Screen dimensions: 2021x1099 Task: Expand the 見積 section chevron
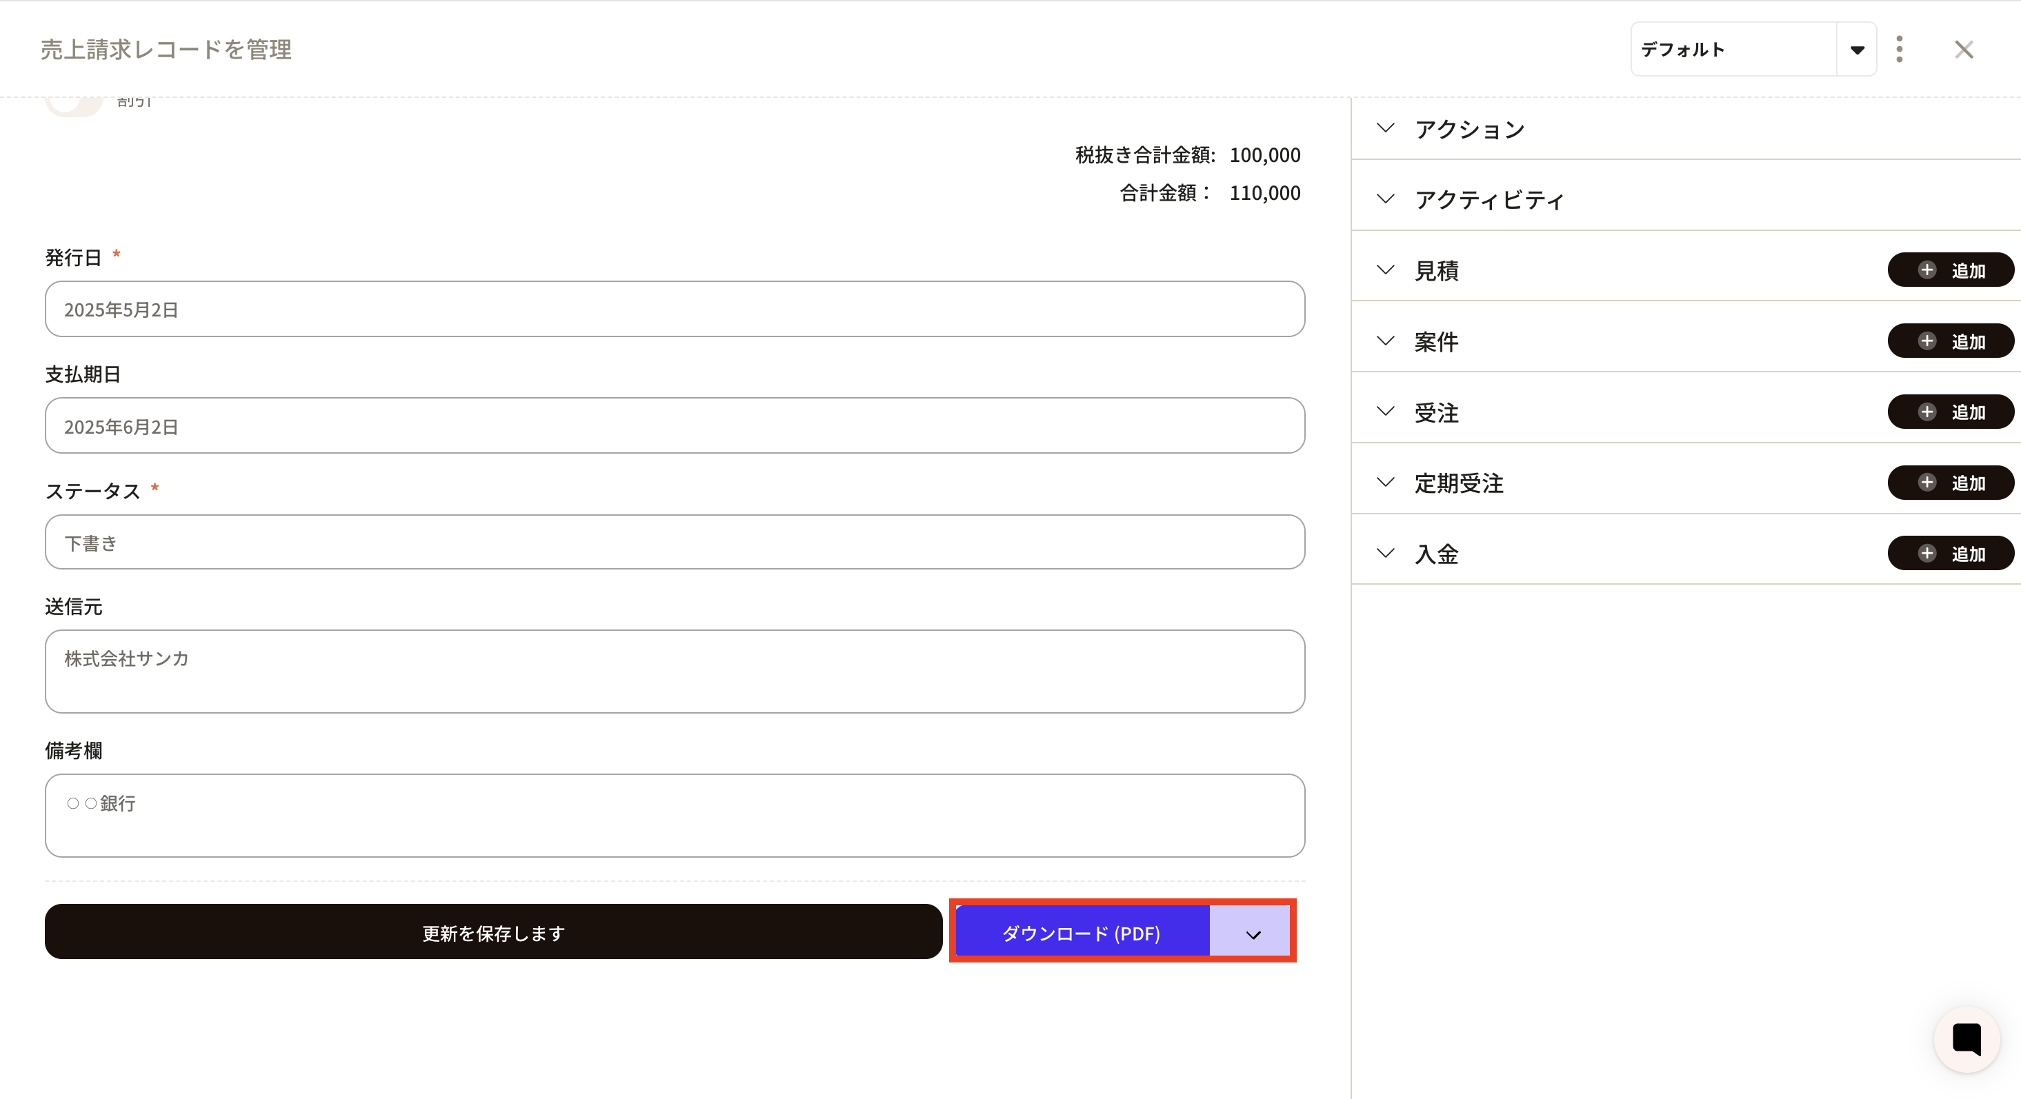(x=1386, y=271)
